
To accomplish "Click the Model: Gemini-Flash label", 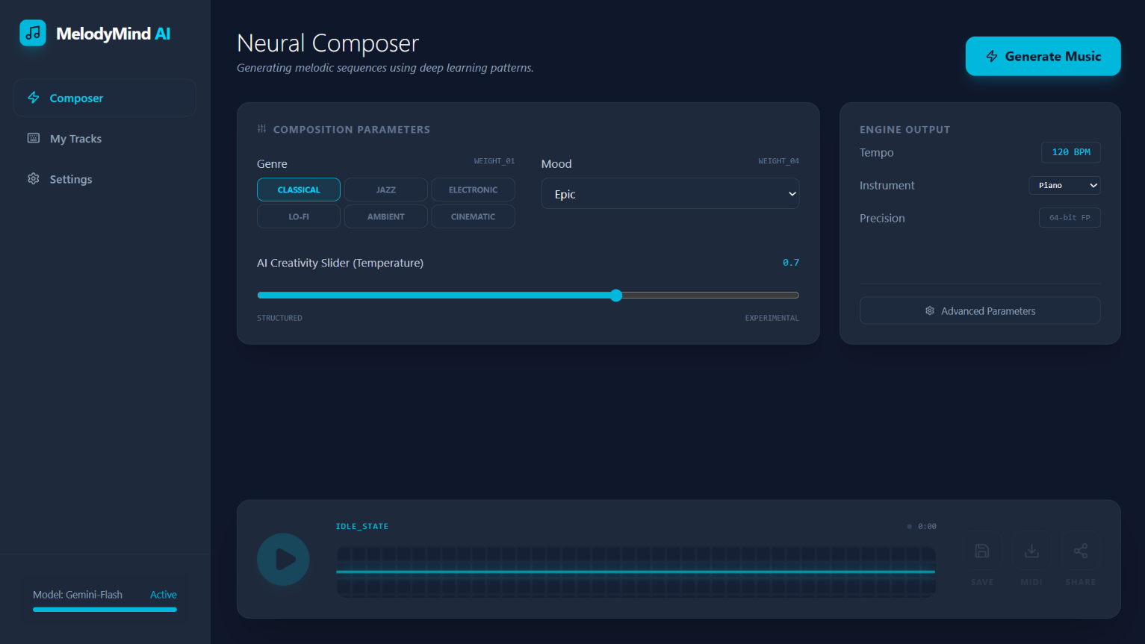I will 78,595.
